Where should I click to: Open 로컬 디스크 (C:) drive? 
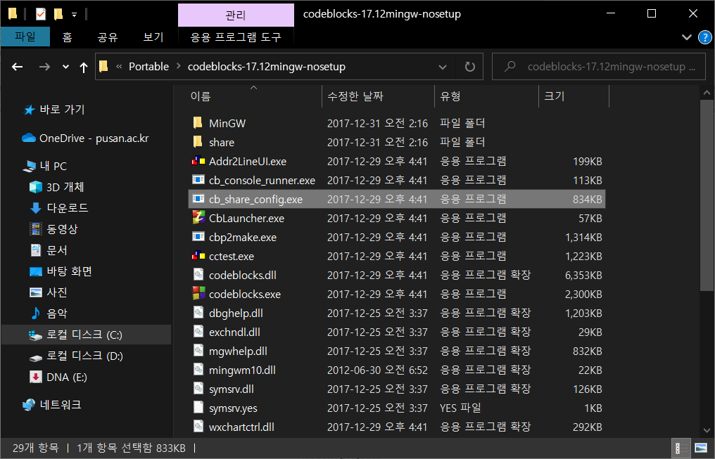tap(86, 335)
